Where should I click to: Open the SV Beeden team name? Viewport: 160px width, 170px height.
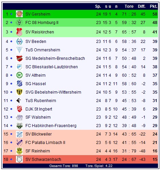(36, 42)
